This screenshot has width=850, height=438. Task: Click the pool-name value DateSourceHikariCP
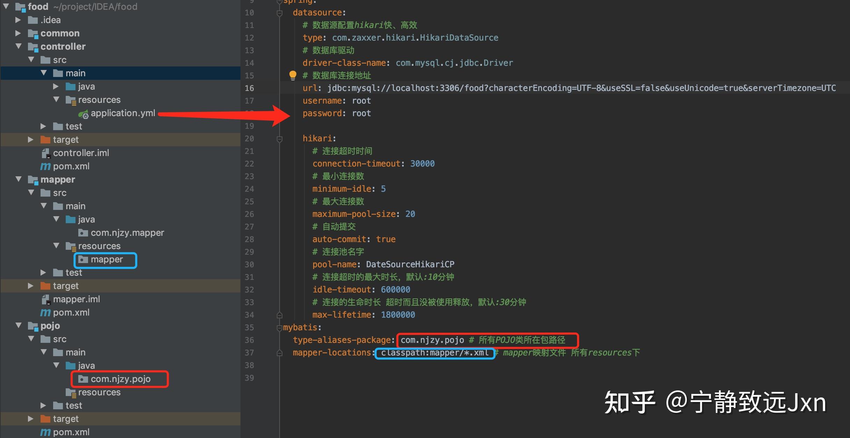(x=410, y=264)
